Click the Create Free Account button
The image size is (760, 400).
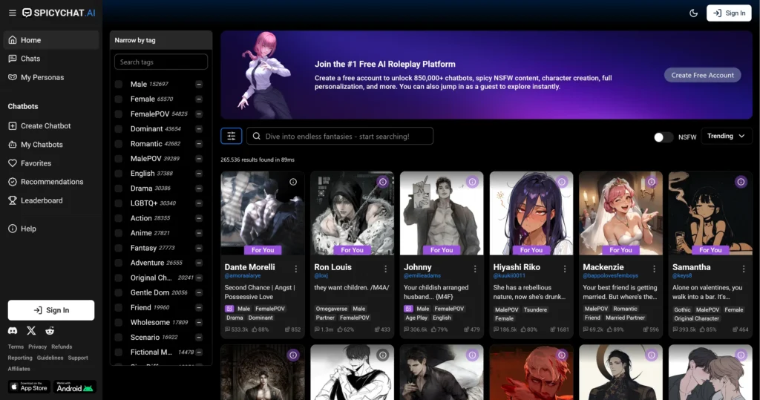[702, 75]
